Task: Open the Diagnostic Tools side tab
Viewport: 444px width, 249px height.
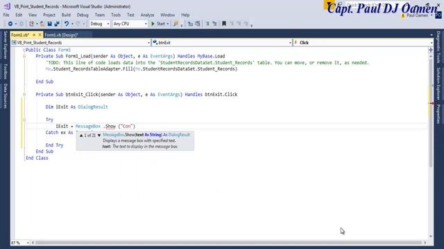Action: coord(438,47)
